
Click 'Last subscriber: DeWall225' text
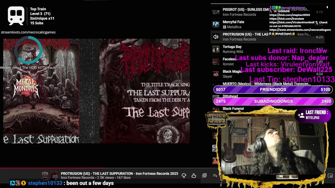pos(286,70)
